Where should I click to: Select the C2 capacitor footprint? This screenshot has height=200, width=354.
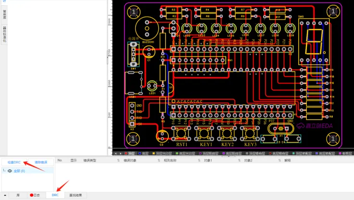point(162,136)
